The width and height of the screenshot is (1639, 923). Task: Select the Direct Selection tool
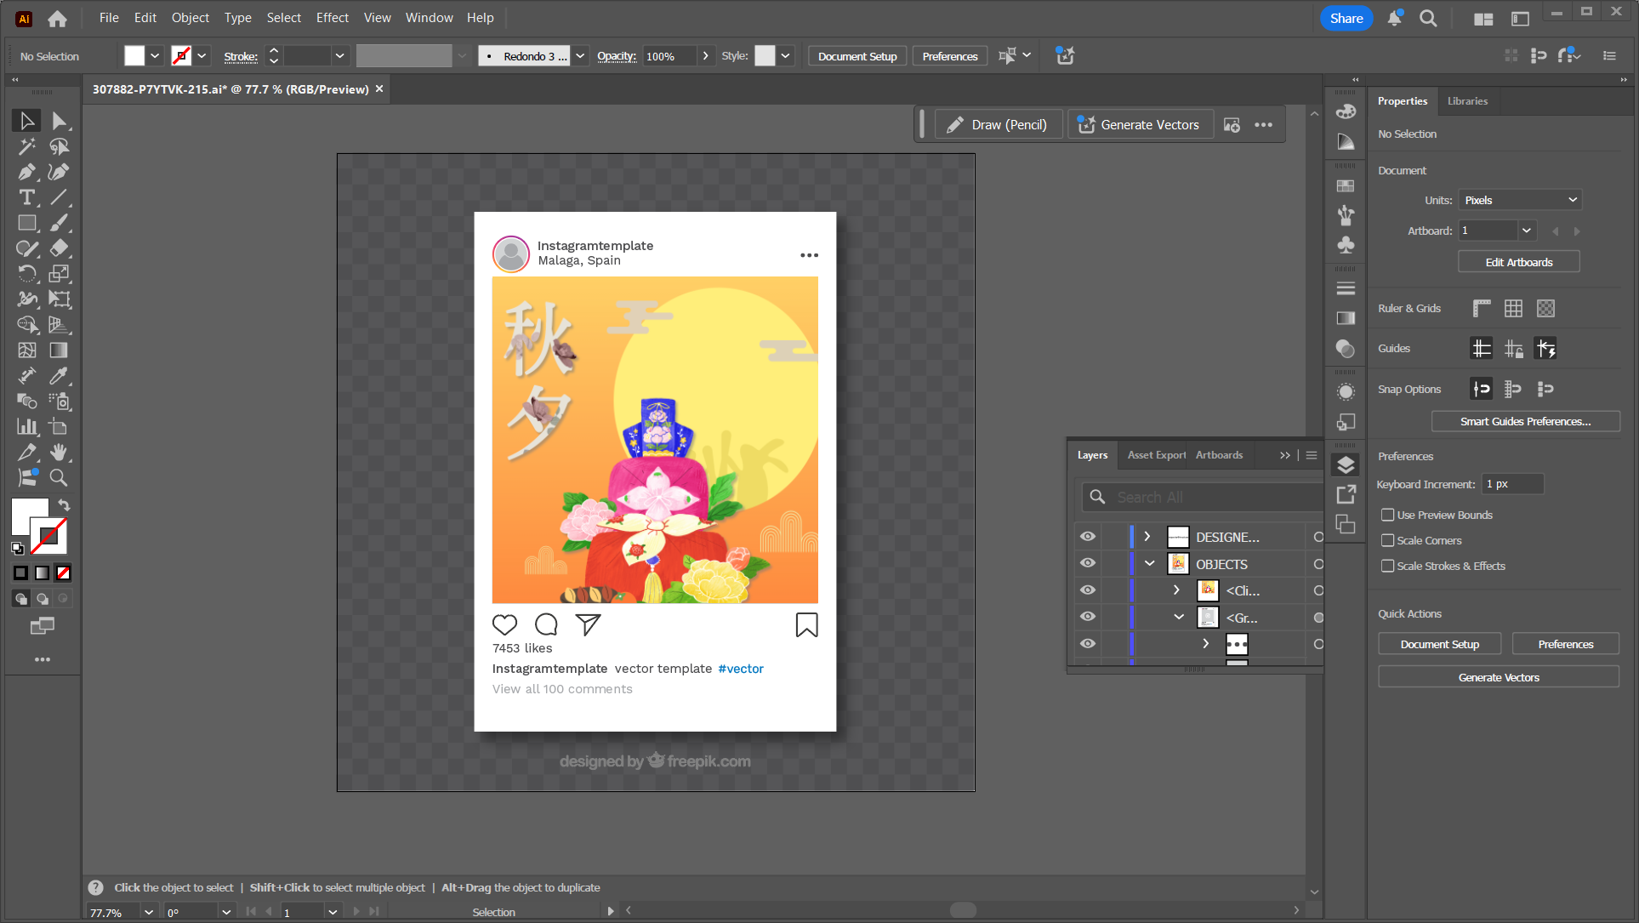[x=59, y=121]
